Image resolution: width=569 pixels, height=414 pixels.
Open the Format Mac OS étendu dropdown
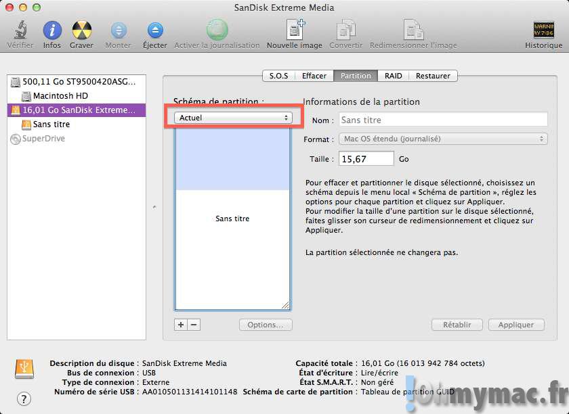click(442, 139)
